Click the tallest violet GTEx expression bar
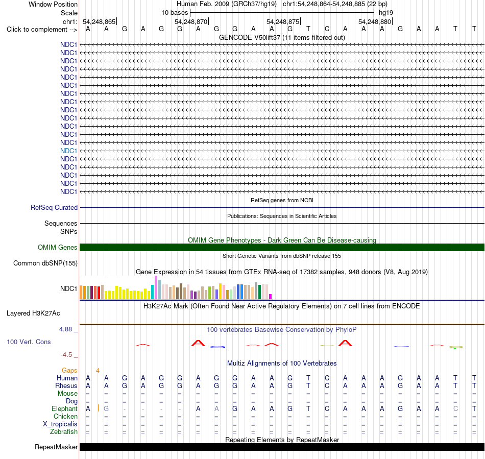Screen dimensions: 485x459 tap(156, 287)
